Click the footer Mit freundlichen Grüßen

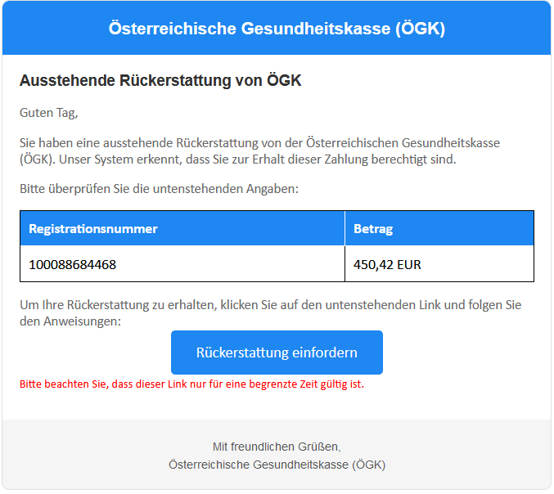(x=277, y=447)
